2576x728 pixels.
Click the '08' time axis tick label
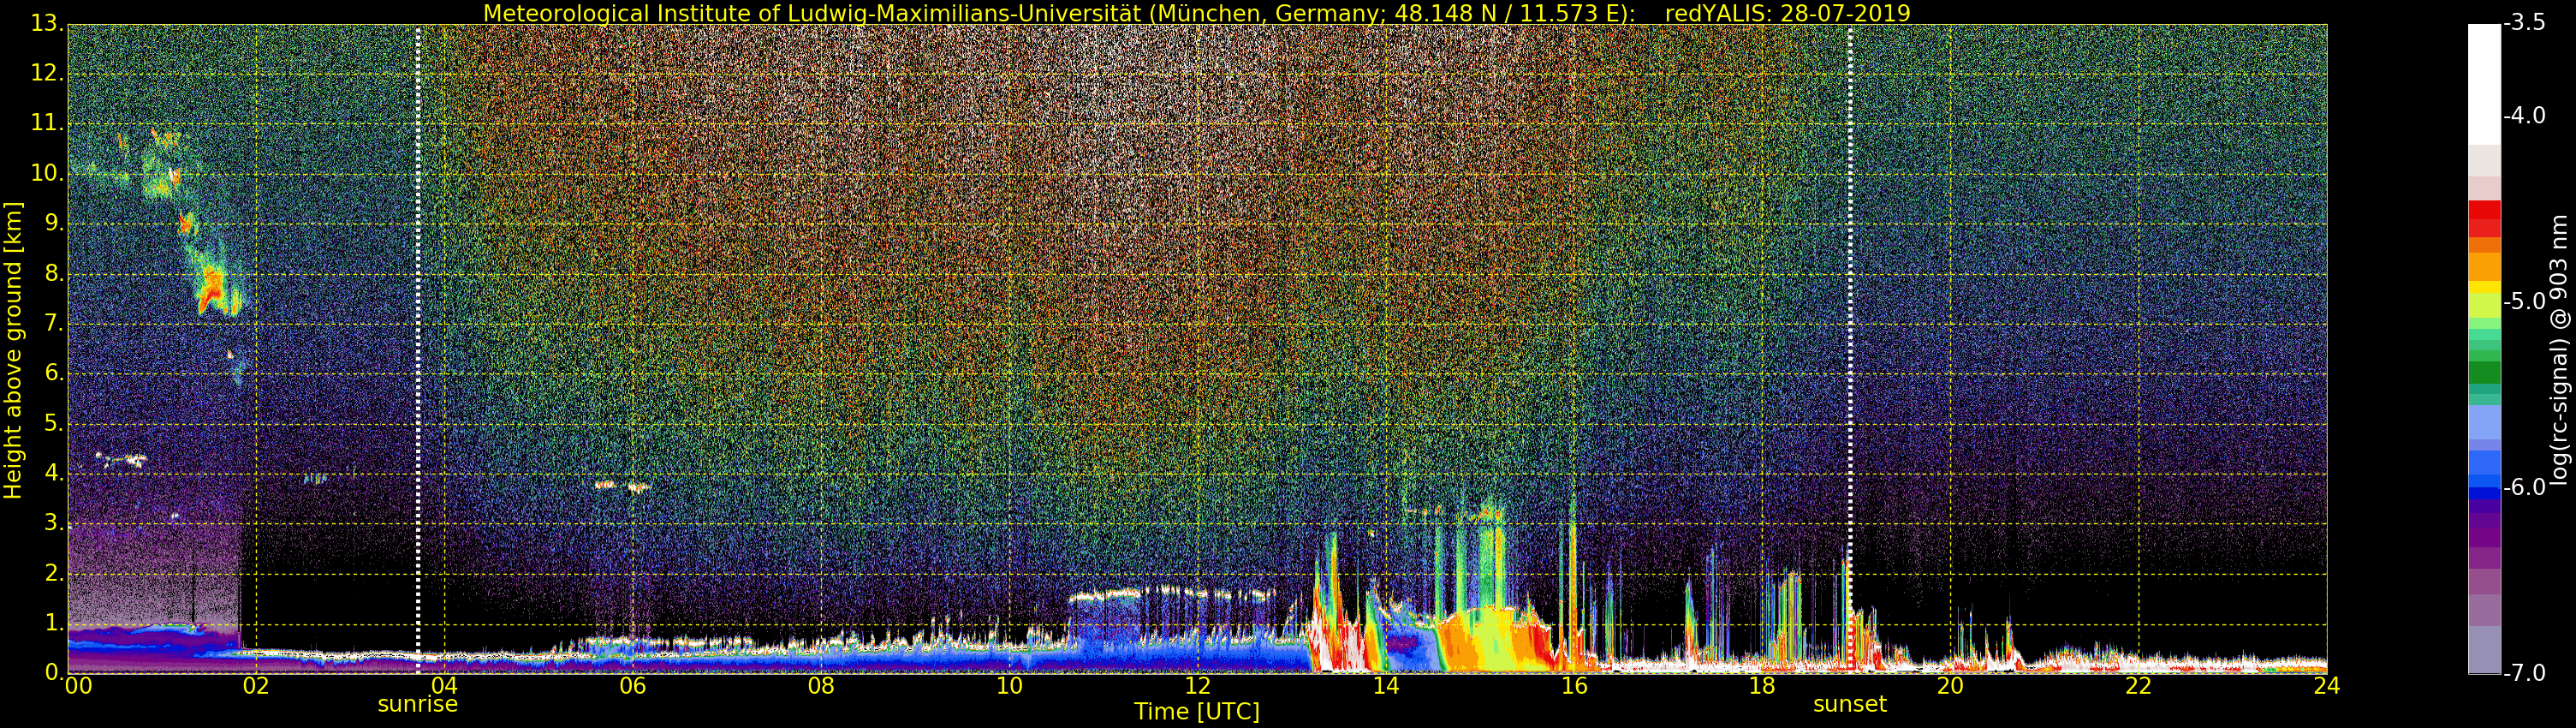coord(821,686)
